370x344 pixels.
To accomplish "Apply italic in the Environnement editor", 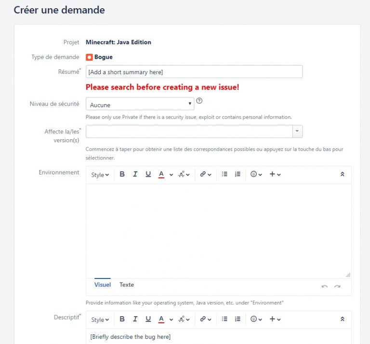I will point(135,174).
